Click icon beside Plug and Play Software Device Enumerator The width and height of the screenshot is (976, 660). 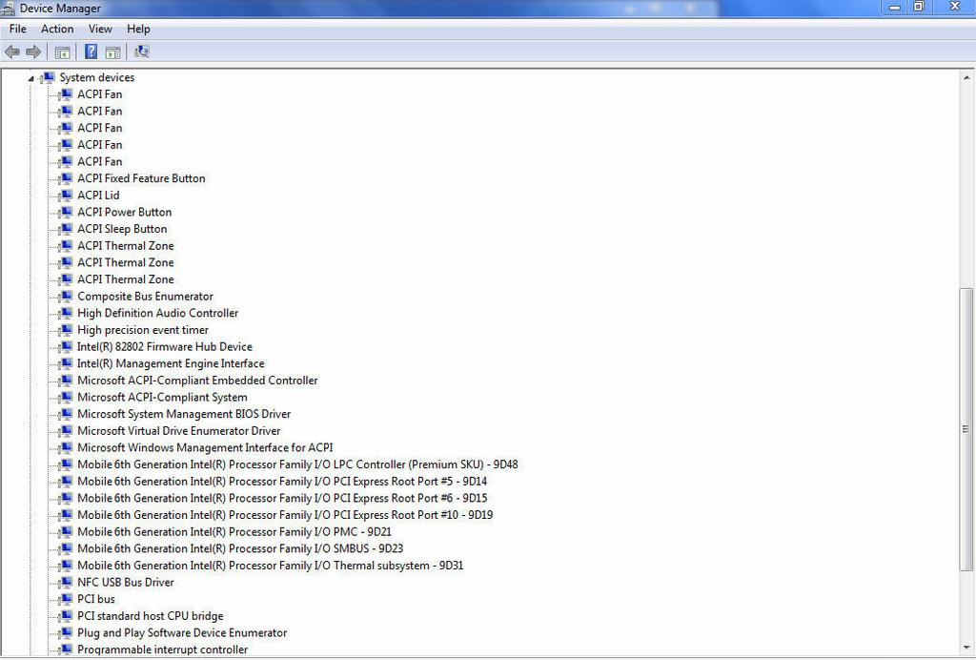tap(66, 632)
